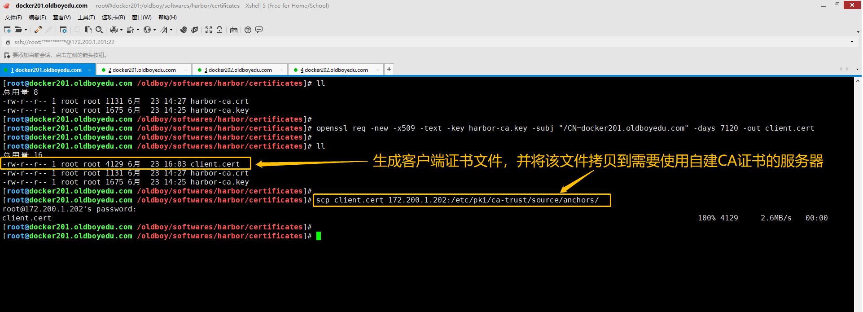The height and width of the screenshot is (312, 863).
Task: Open the 文件(F) menu
Action: [x=13, y=18]
